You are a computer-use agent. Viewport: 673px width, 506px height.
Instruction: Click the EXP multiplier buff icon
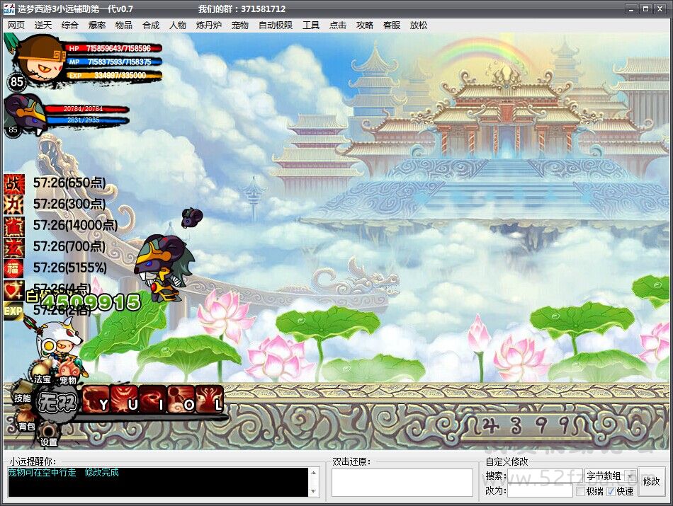[x=13, y=311]
